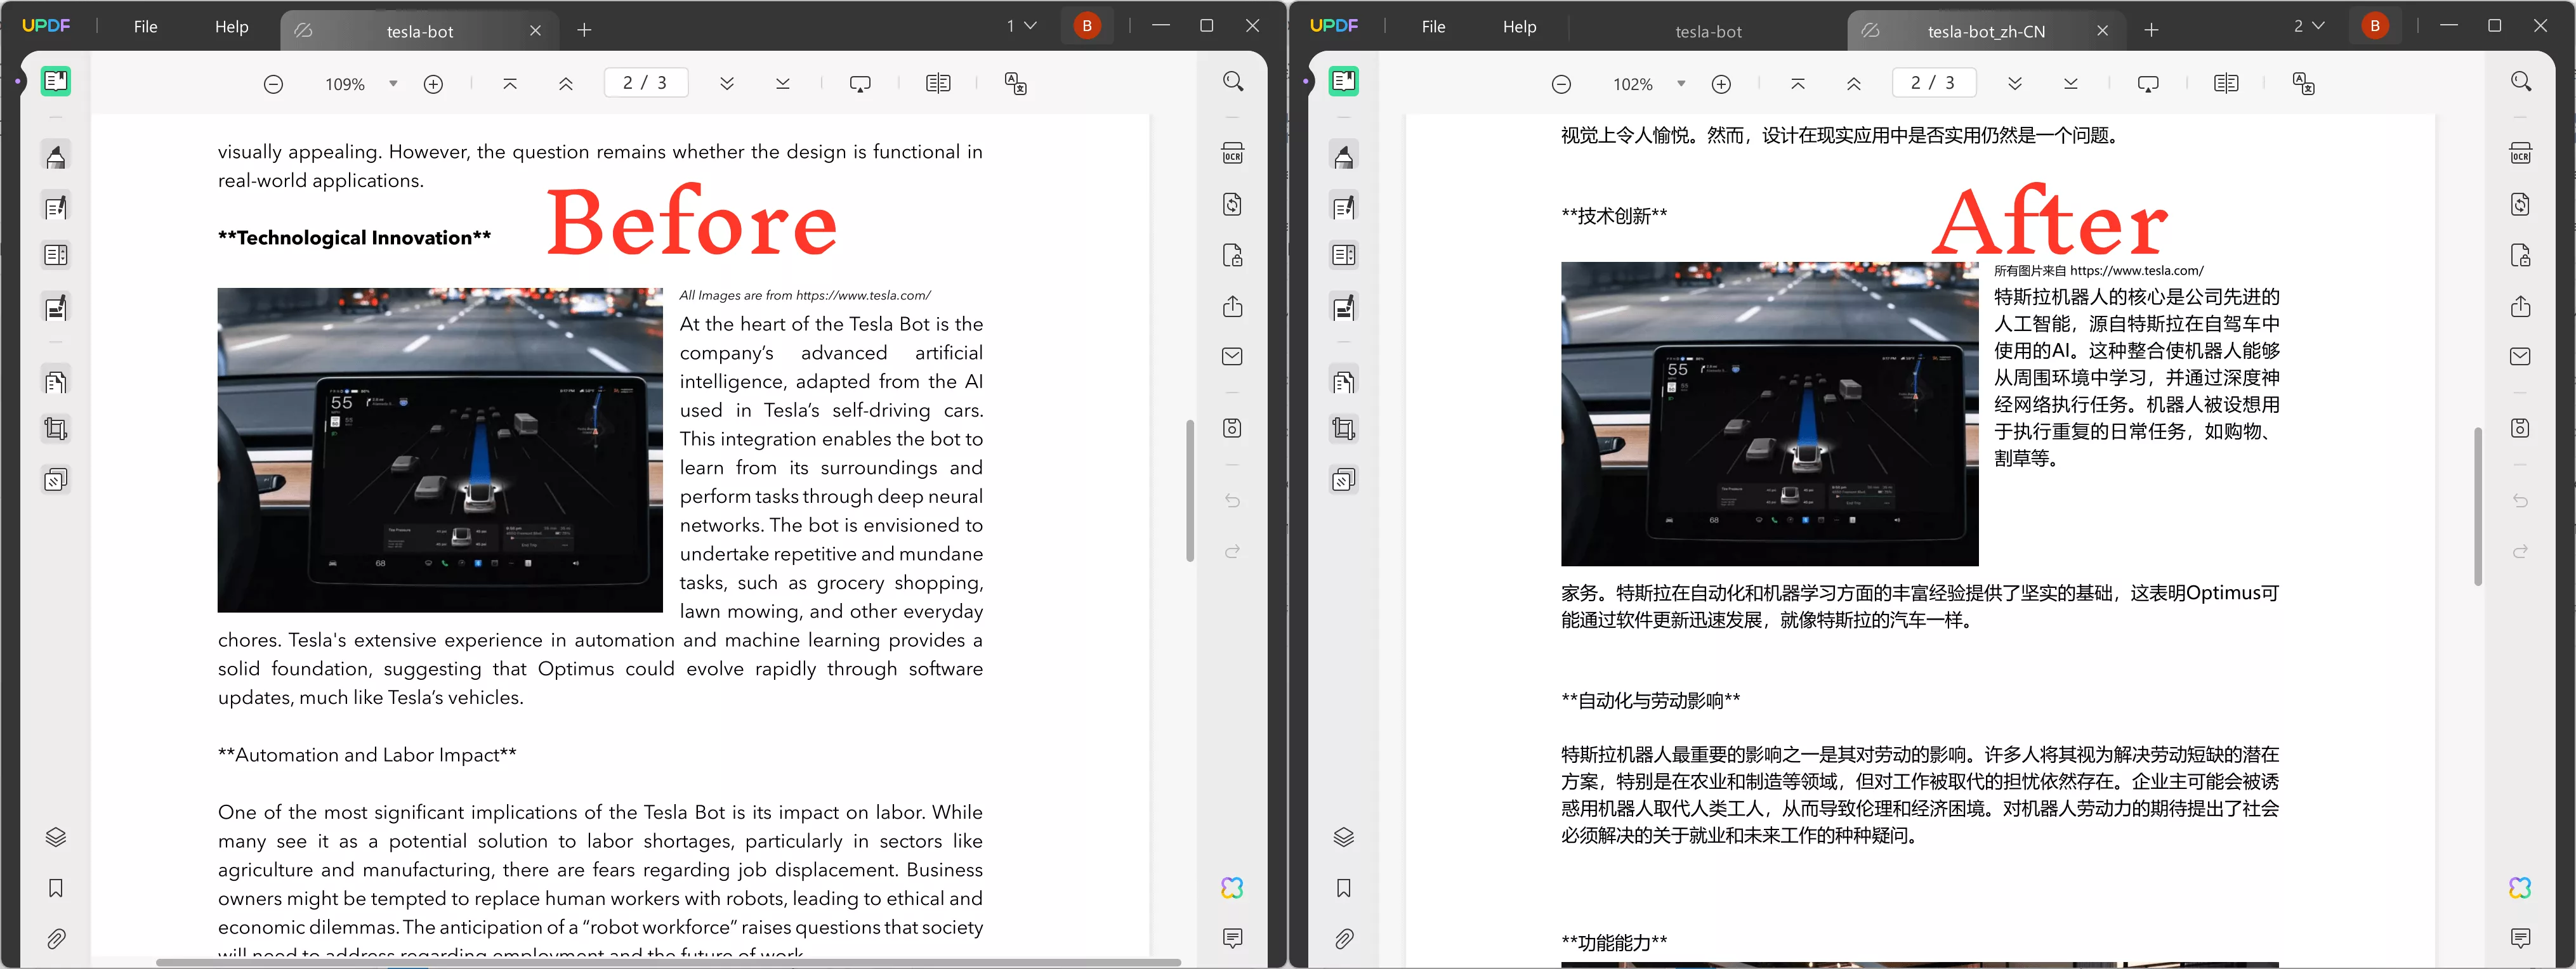Go to next page in left window

tap(727, 84)
